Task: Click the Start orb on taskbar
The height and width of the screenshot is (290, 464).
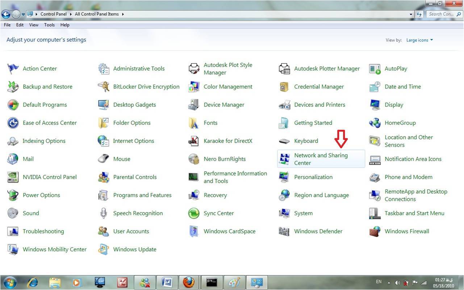Action: pos(9,282)
